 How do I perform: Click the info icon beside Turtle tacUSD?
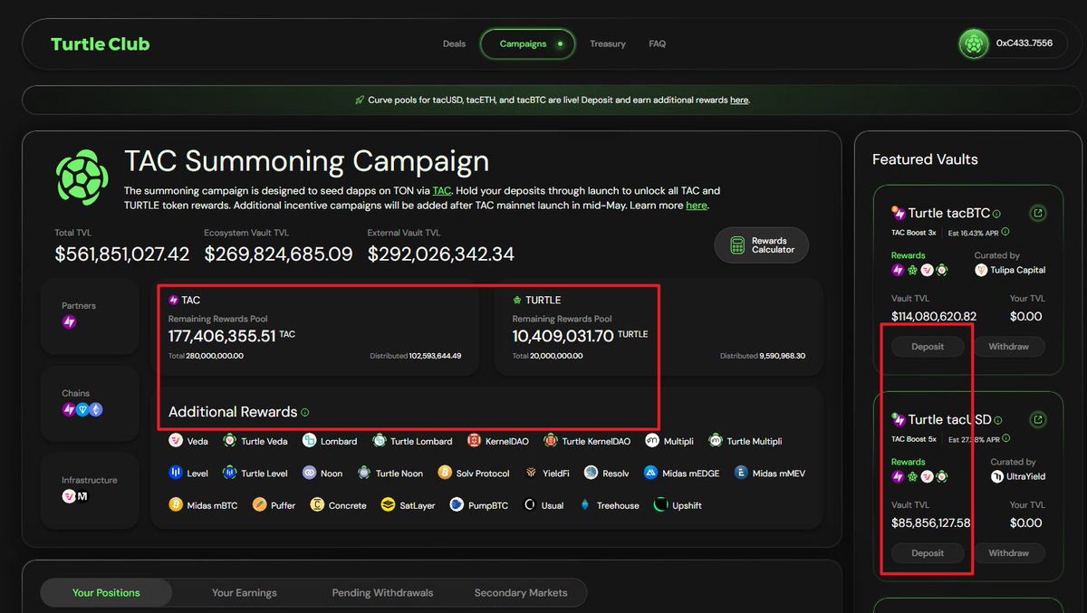point(998,420)
